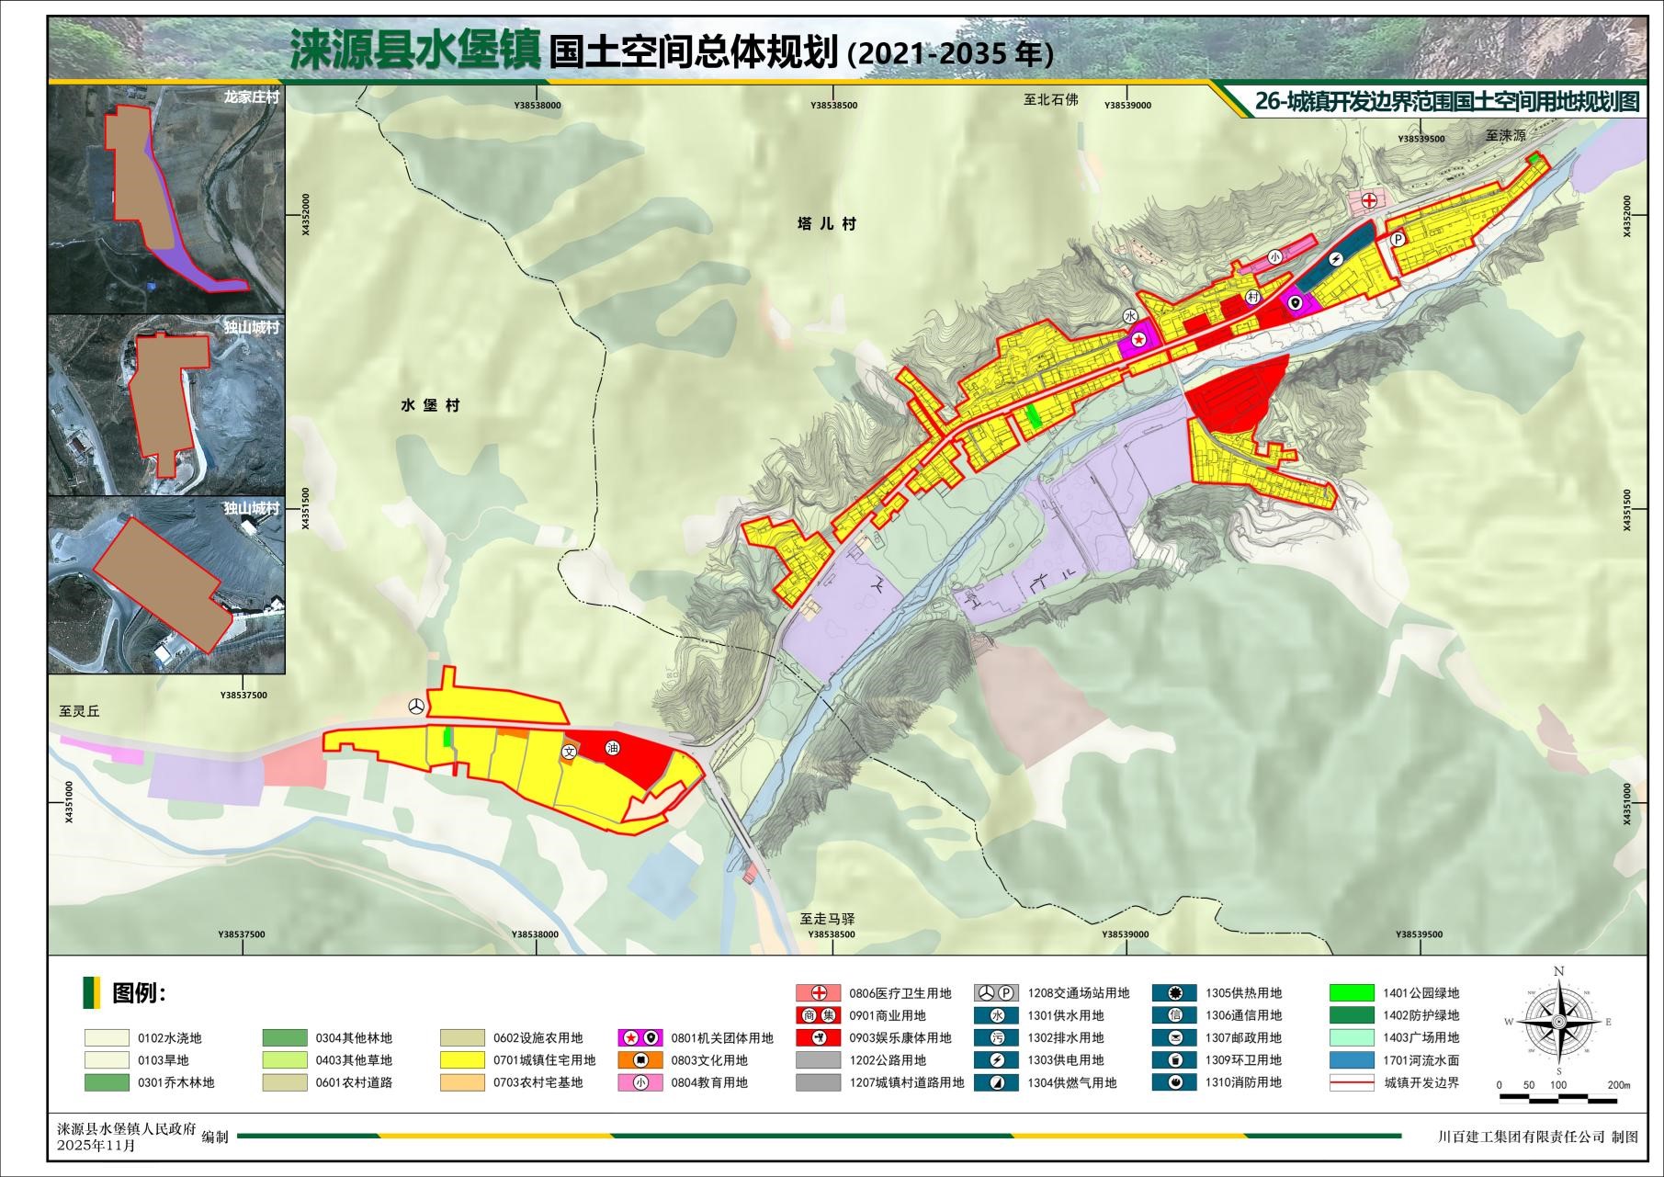
Task: Click the 塔儿村 village label
Action: coord(826,224)
